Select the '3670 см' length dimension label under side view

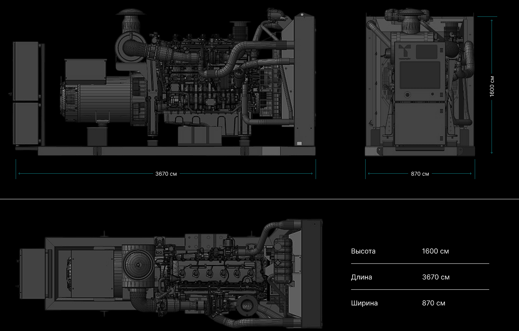166,174
